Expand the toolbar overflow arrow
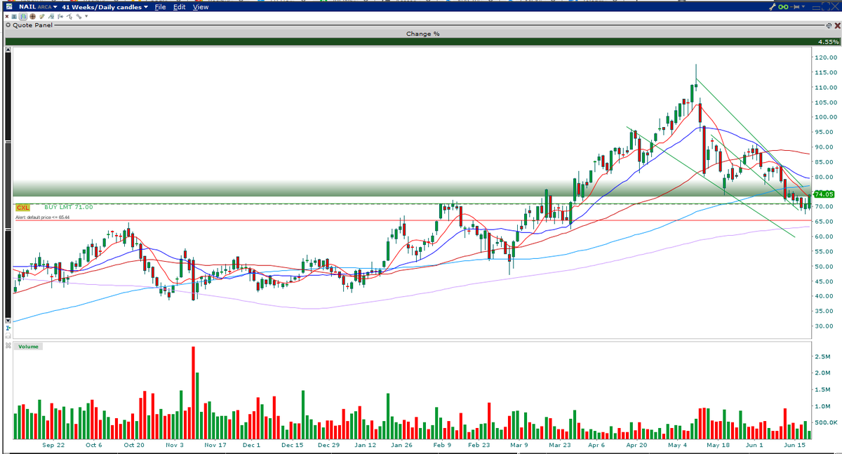Viewport: 842px width, 454px height. [x=86, y=16]
